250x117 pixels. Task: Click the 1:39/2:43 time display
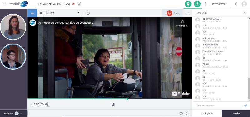37,104
